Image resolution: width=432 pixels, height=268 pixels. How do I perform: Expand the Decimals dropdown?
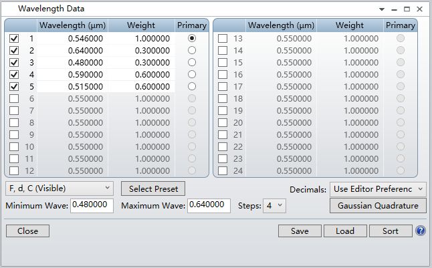click(x=377, y=189)
